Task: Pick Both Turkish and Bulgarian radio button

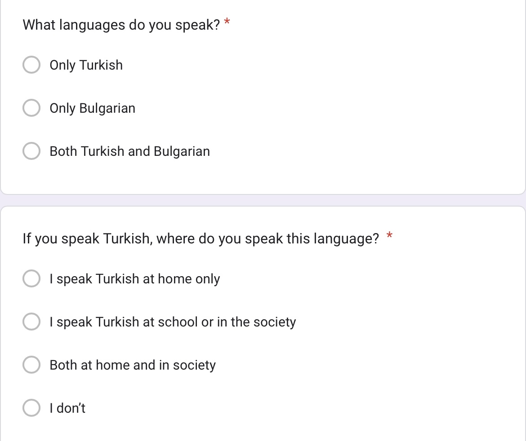Action: (x=31, y=151)
